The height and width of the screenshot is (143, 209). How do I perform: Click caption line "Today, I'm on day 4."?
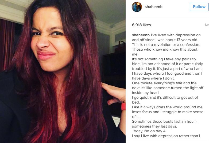coord(149,131)
